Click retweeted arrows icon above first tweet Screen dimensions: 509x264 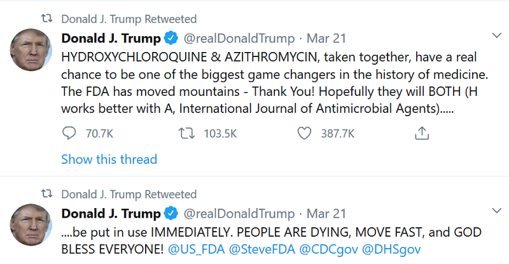tap(46, 19)
